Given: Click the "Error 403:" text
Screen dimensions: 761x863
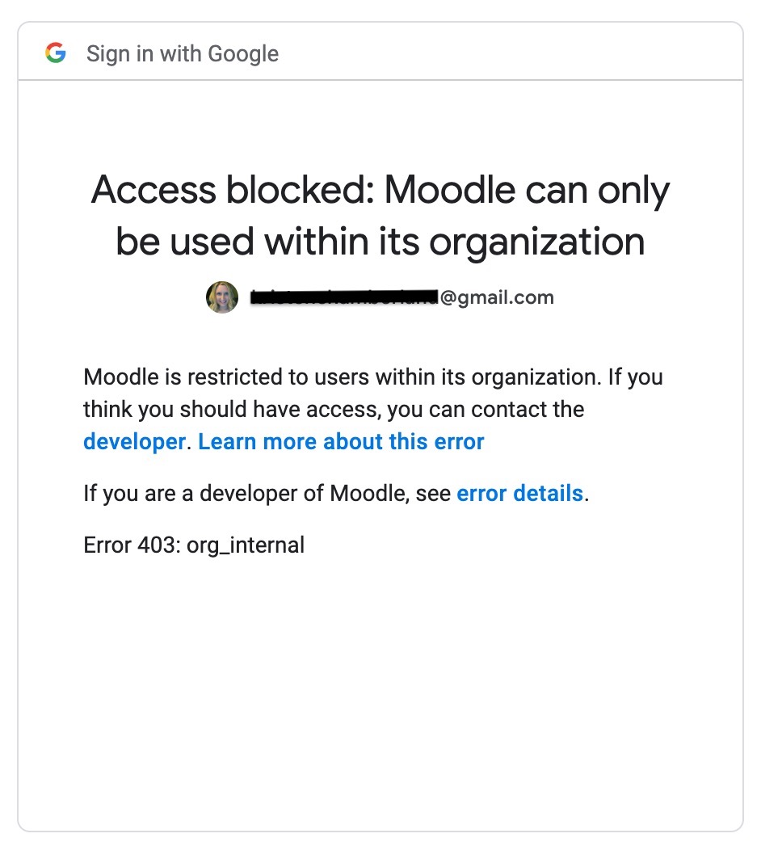Looking at the screenshot, I should click(132, 545).
